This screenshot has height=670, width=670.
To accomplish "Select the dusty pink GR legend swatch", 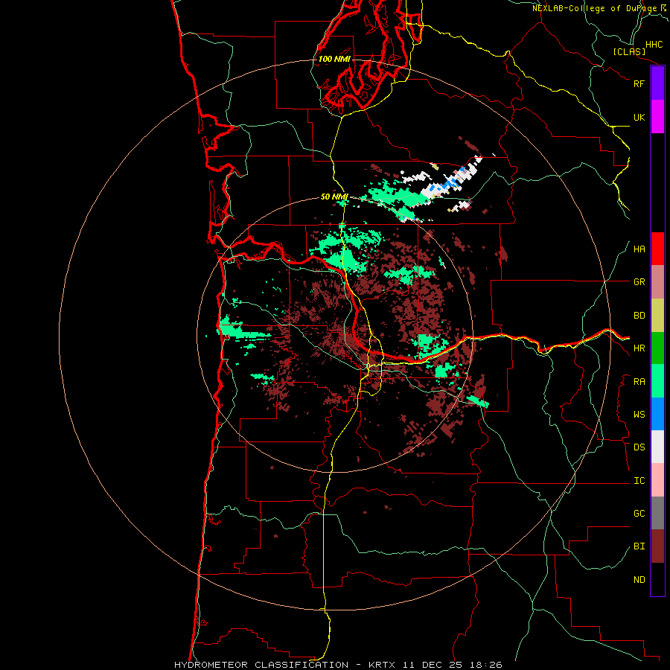I will (x=657, y=281).
